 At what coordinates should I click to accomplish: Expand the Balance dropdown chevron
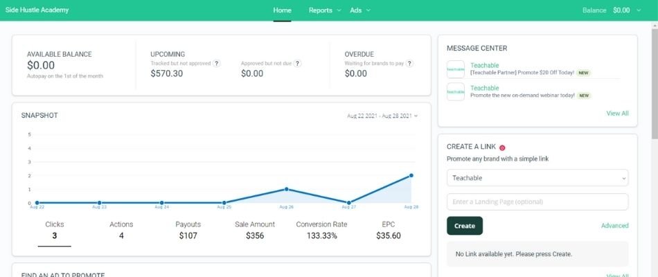[x=639, y=10]
